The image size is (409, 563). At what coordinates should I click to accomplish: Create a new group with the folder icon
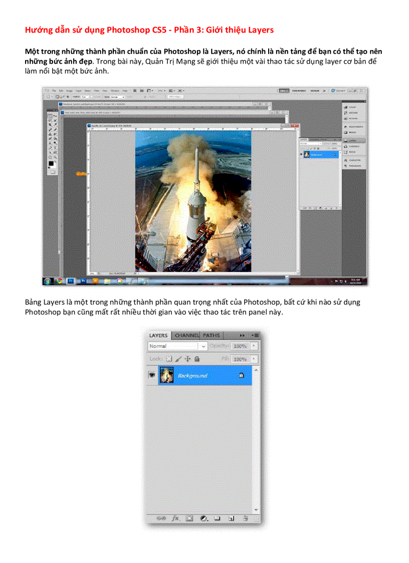coord(218,517)
